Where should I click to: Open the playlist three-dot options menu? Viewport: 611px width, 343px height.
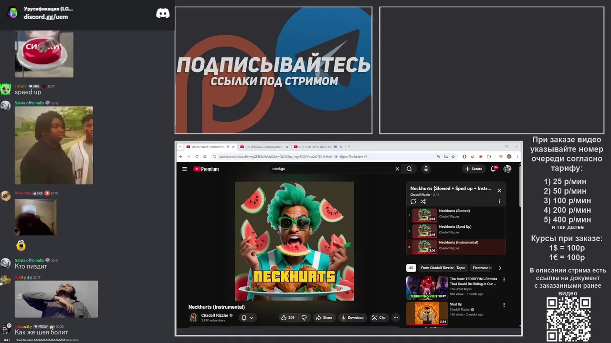[x=499, y=202]
